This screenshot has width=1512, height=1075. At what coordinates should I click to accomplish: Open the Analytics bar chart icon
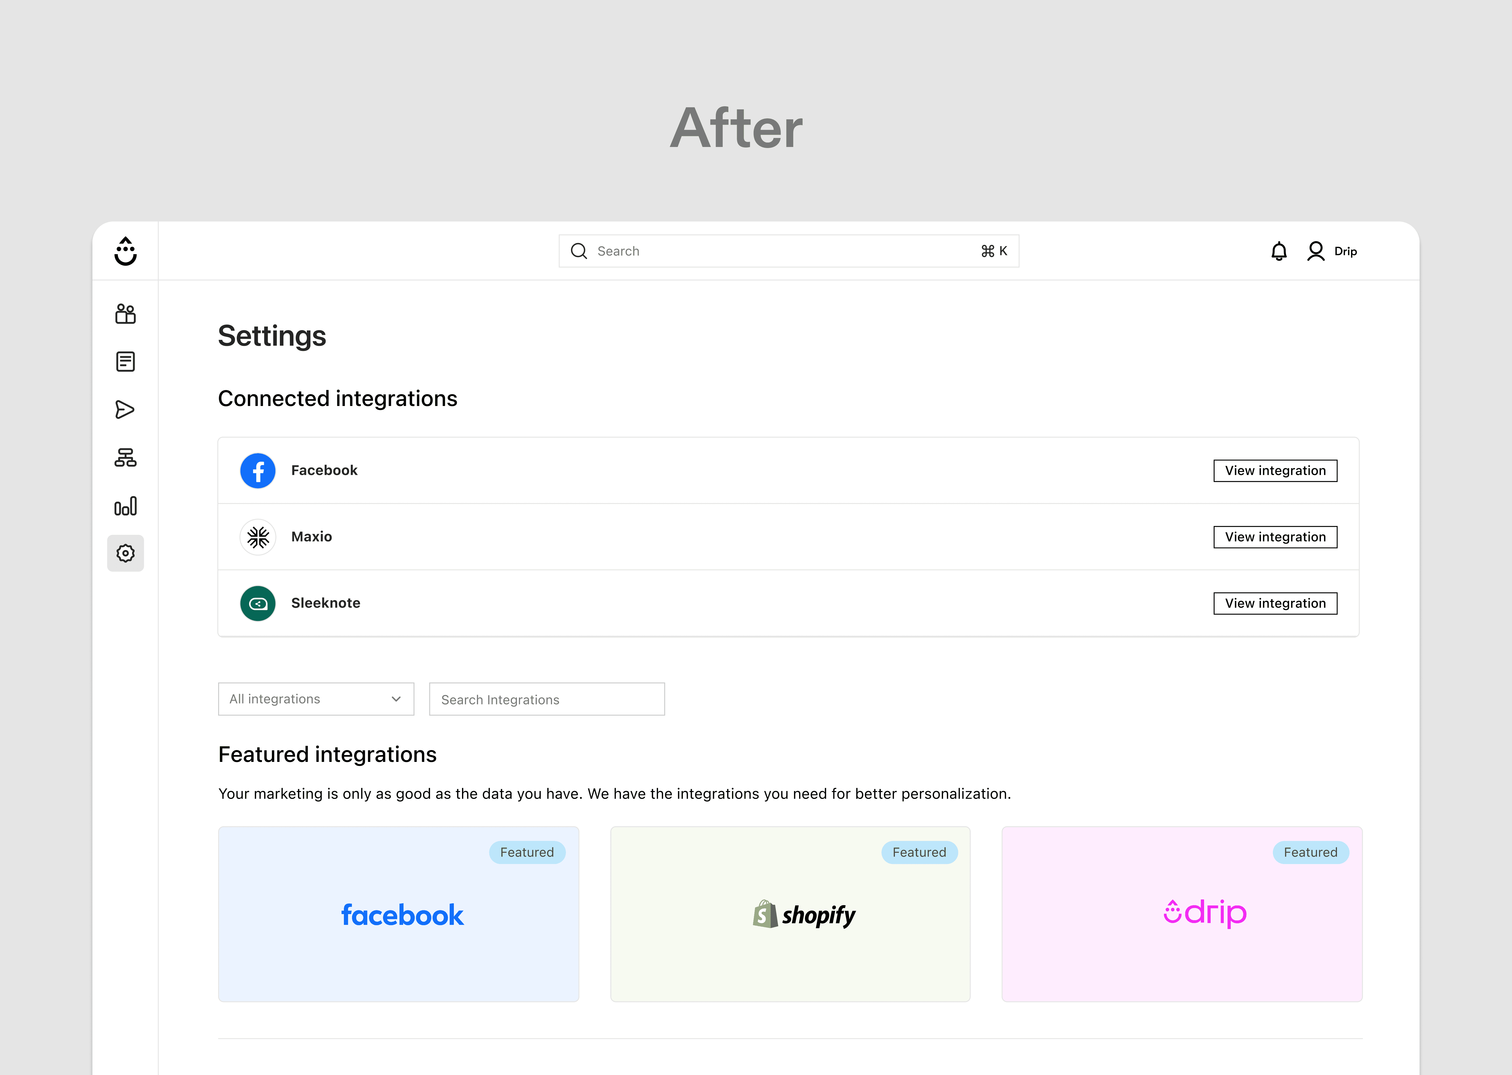[x=125, y=506]
